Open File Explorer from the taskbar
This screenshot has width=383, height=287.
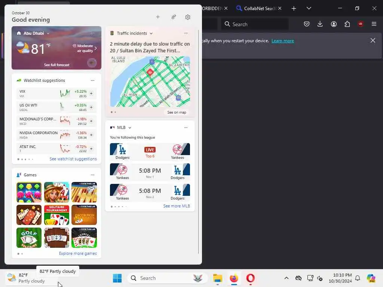point(217,278)
